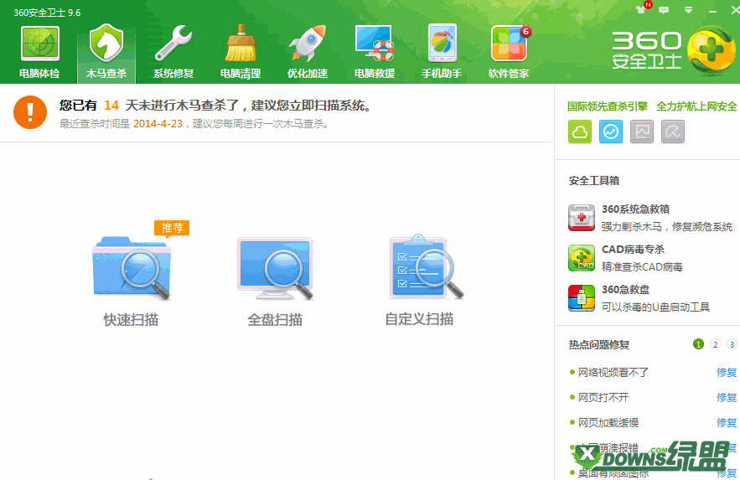Open 软件管家 with badge 6
The width and height of the screenshot is (740, 480).
[509, 52]
